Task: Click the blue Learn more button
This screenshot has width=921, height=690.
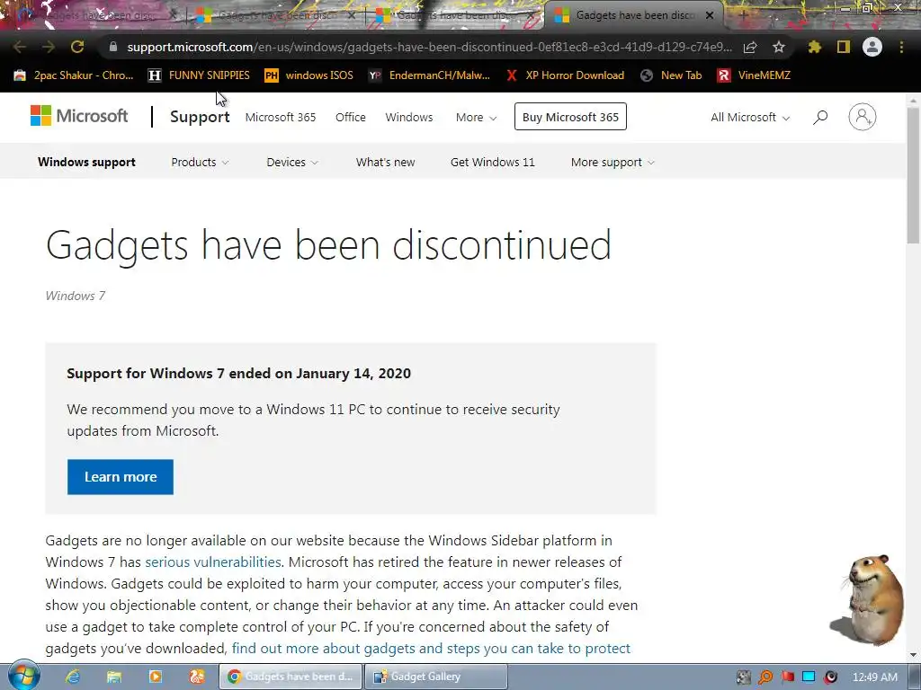Action: 121,477
